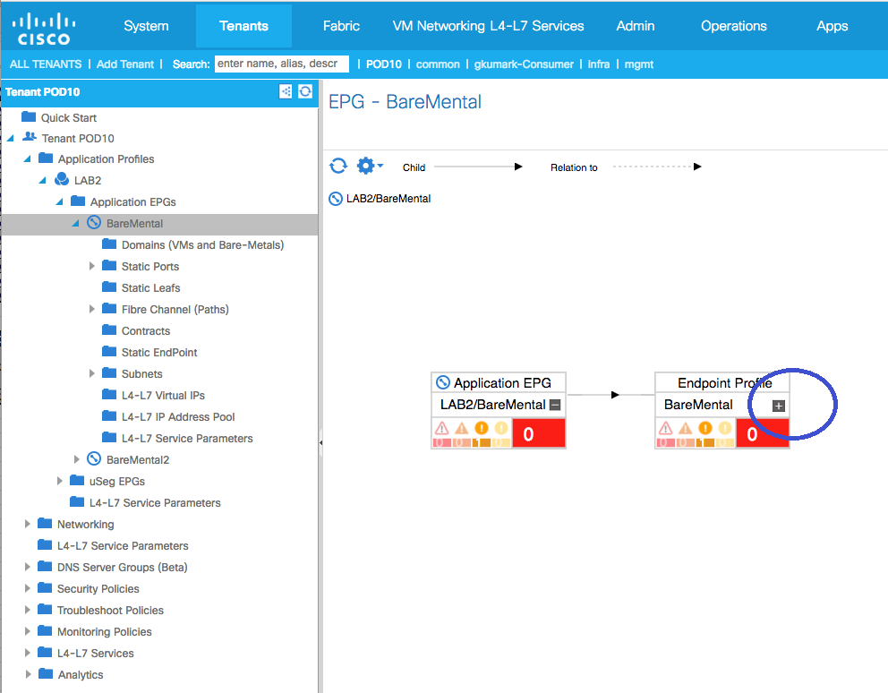The height and width of the screenshot is (693, 888).
Task: Refresh the Tenant POD10 navigation panel
Action: [305, 91]
